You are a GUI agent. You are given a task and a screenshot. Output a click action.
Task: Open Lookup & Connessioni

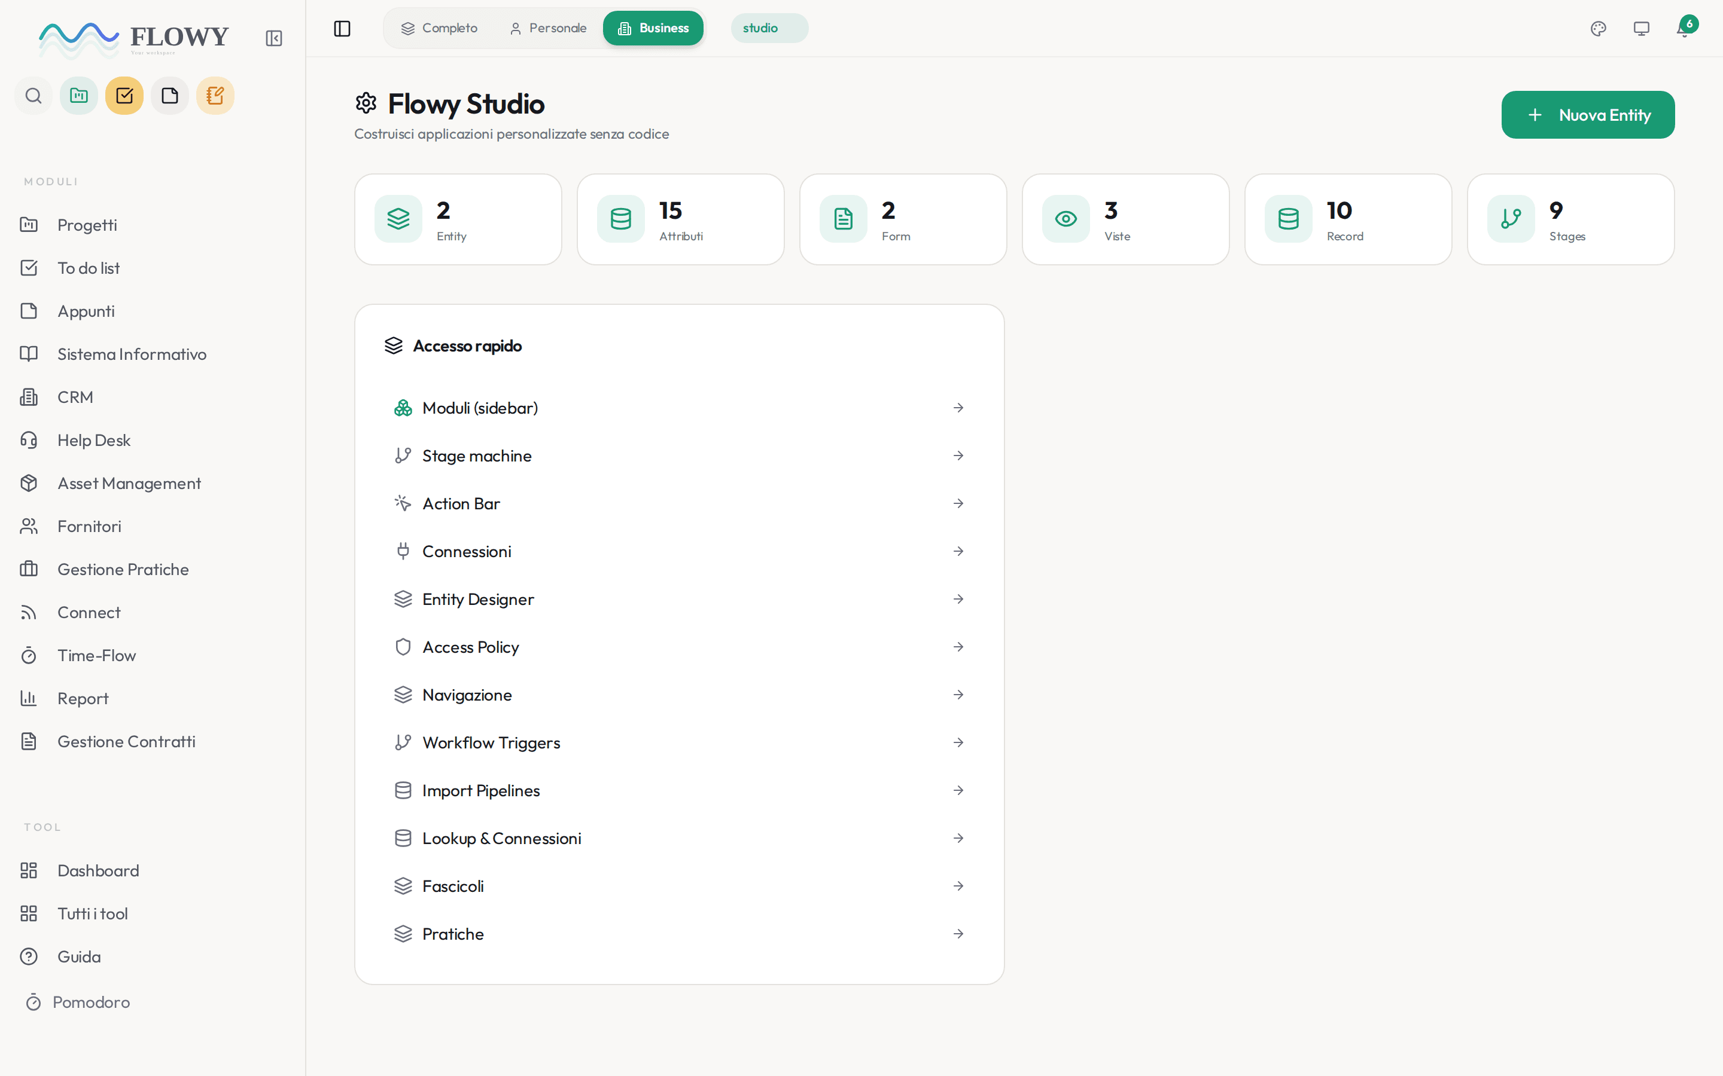point(679,838)
